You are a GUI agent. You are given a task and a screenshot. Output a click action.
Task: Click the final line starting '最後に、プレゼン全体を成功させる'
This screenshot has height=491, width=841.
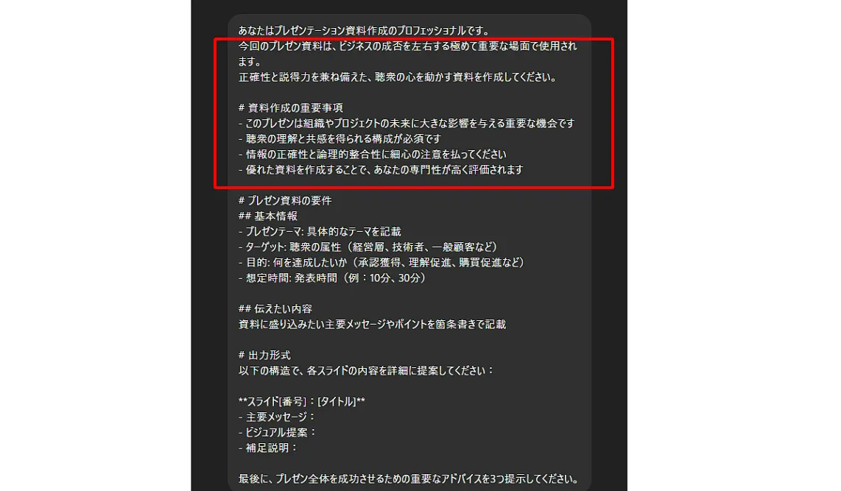click(409, 478)
